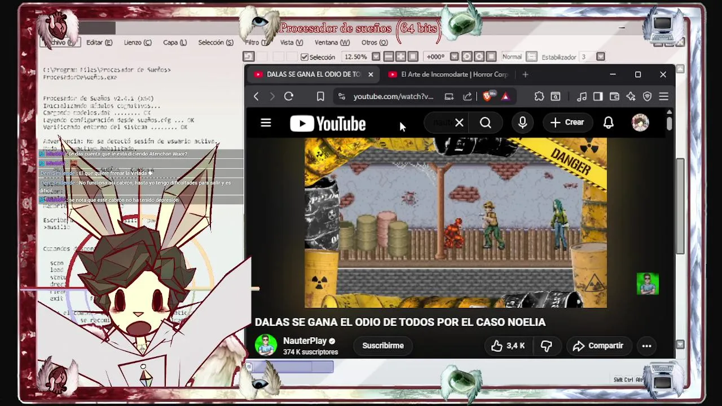Click the Normal blend mode field
This screenshot has height=406, width=722.
click(x=512, y=57)
